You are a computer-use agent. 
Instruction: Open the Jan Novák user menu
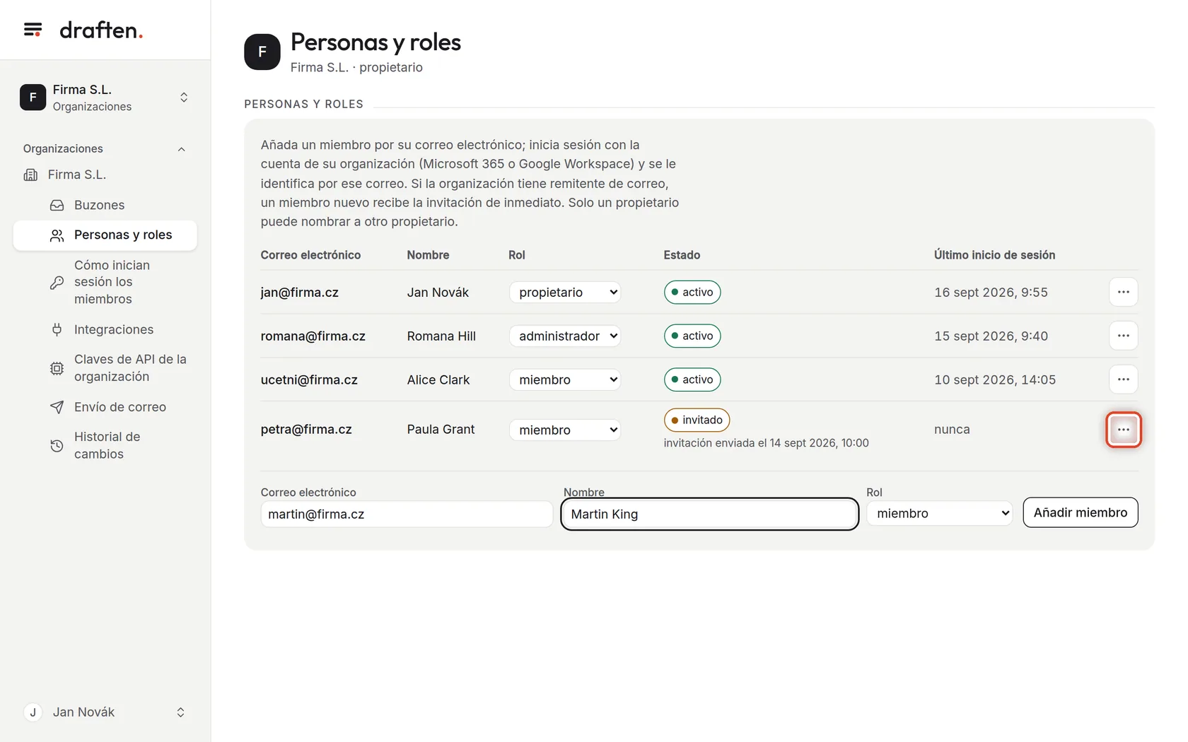105,712
